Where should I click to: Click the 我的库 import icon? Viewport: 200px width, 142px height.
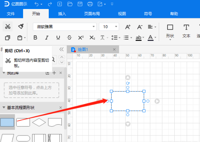point(47,73)
